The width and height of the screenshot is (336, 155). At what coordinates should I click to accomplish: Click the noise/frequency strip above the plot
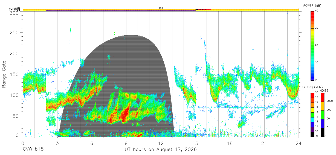point(161,10)
